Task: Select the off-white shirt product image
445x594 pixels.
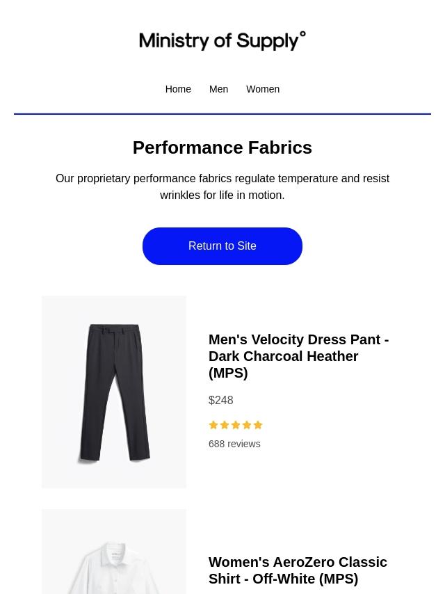Action: [114, 556]
